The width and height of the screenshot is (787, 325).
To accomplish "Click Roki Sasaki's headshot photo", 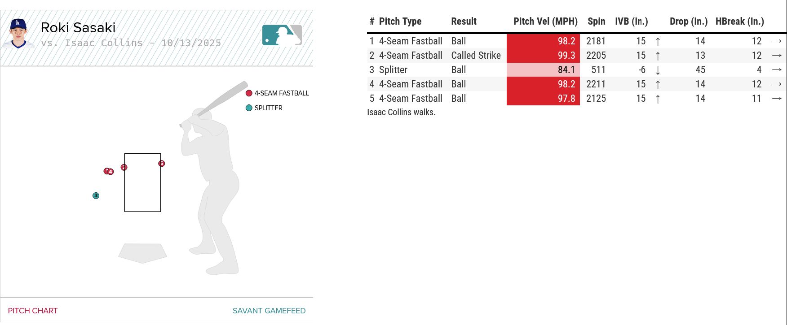I will 18,33.
